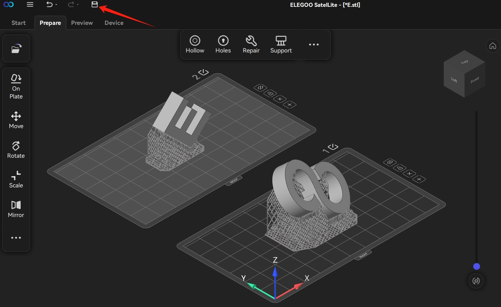501x307 pixels.
Task: Open the undo history dropdown arrow
Action: (x=56, y=5)
